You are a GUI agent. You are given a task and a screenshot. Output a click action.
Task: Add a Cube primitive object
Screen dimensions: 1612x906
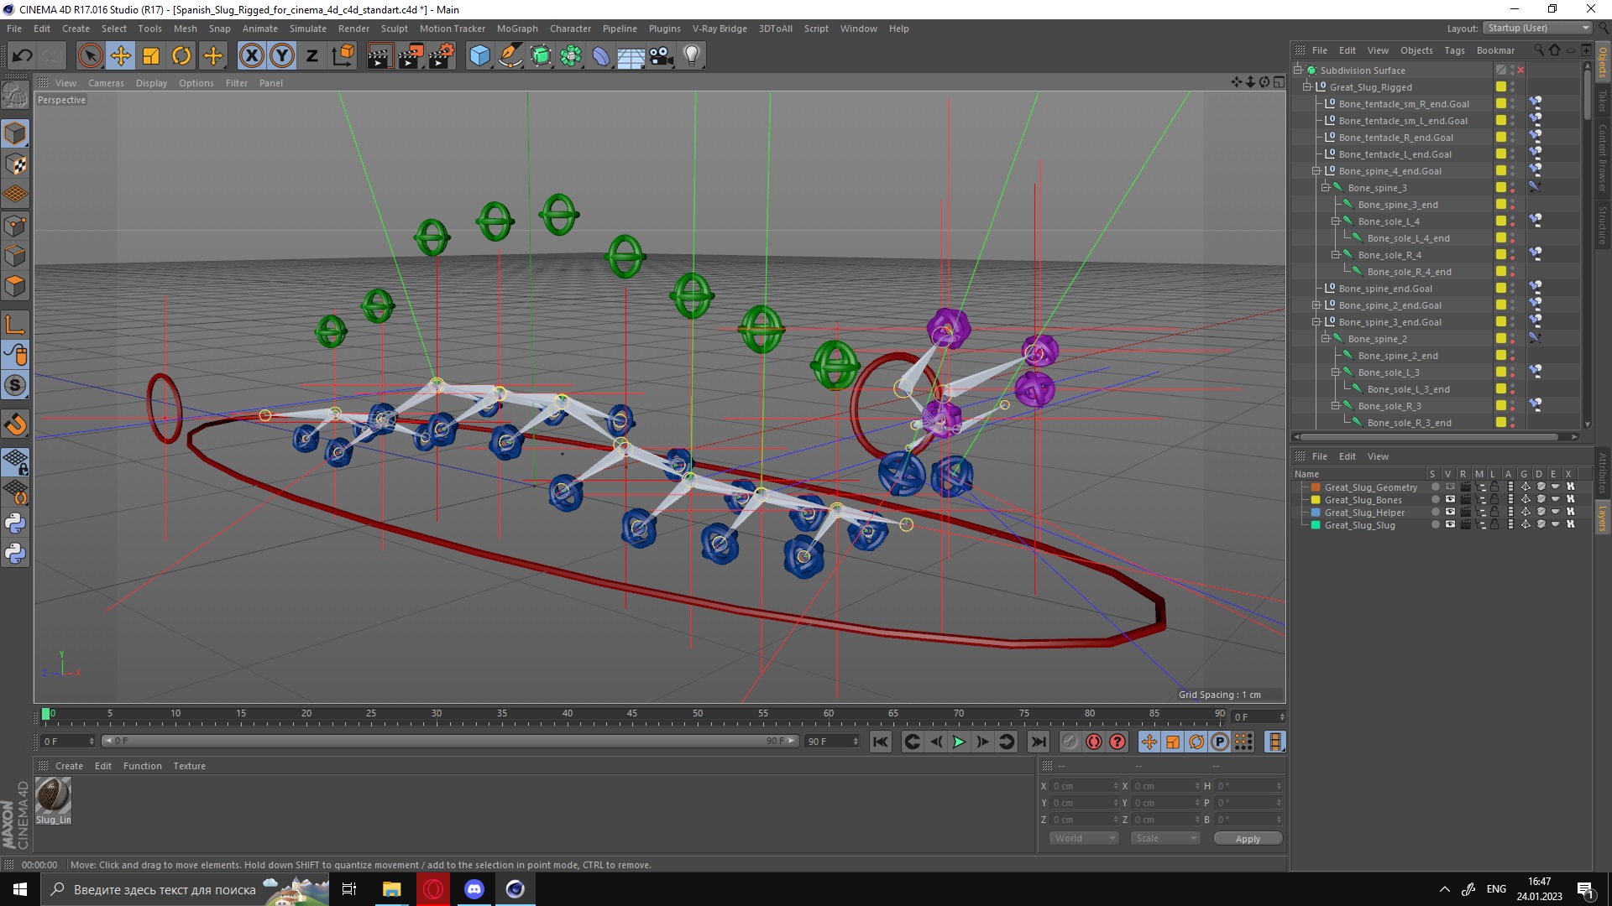pos(479,56)
